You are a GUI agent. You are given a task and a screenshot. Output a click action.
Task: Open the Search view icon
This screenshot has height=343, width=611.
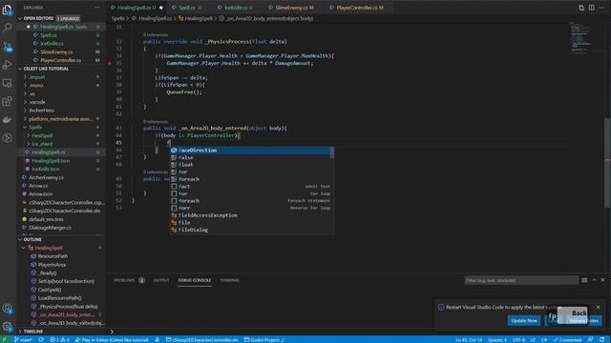(x=7, y=28)
